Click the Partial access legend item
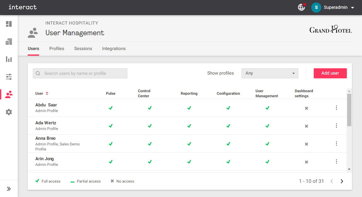 tap(85, 181)
